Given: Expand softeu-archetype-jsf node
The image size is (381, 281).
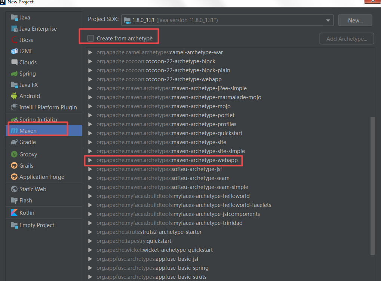Looking at the screenshot, I should click(90, 169).
